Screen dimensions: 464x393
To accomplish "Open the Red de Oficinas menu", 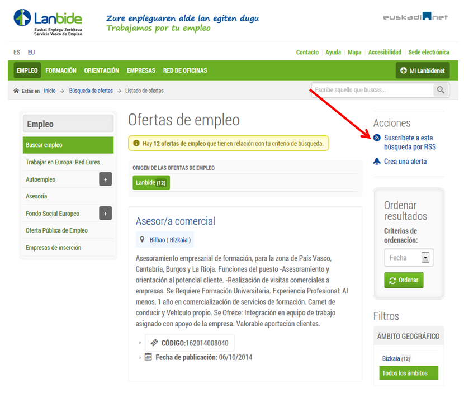I will (185, 70).
